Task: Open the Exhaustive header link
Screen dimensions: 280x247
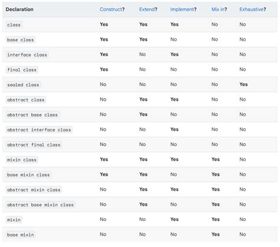Action: tap(252, 9)
